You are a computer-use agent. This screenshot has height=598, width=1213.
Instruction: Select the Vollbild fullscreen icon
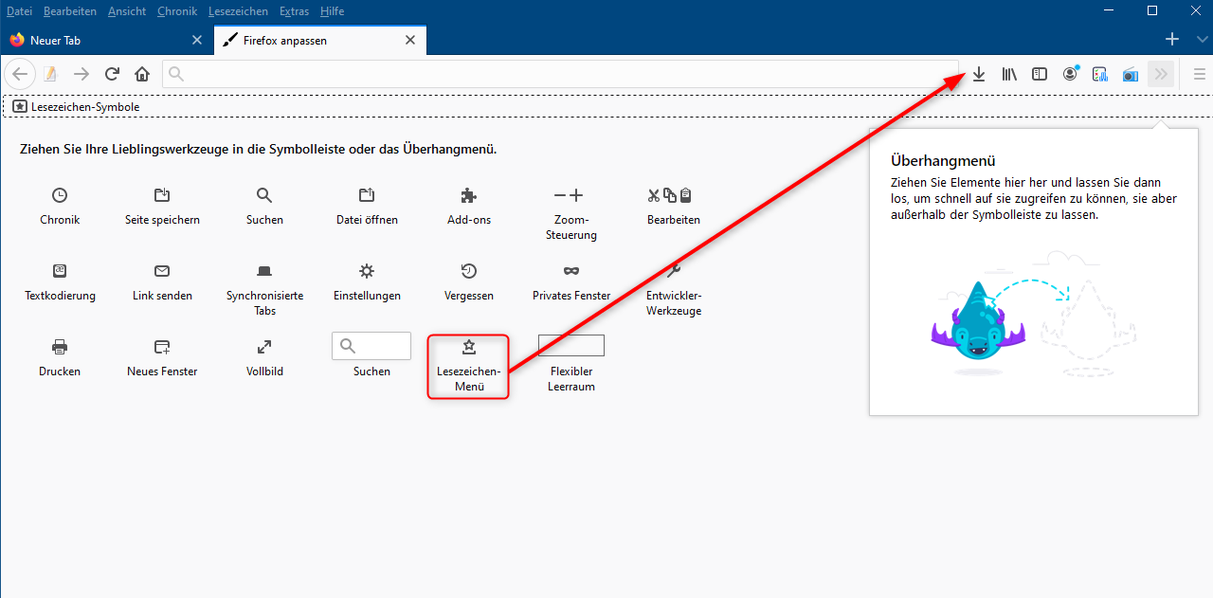tap(264, 347)
